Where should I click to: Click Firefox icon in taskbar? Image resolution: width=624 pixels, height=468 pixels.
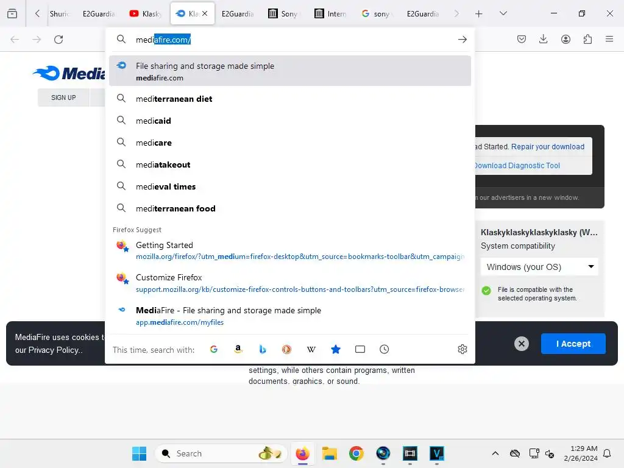[x=302, y=453]
